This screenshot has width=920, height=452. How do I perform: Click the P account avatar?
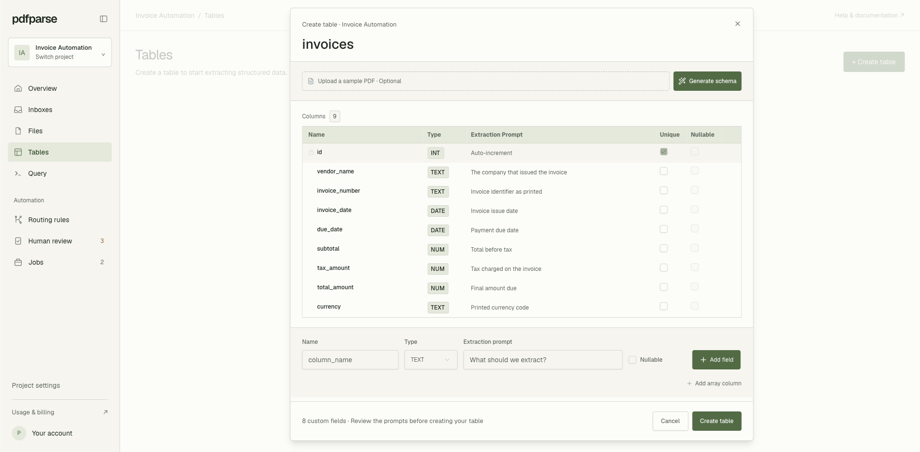tap(19, 433)
